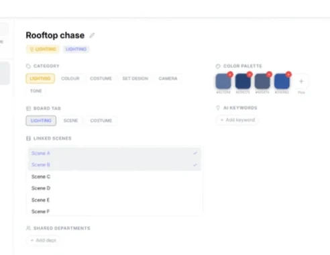Choose the LIGHTING board tab
Screen dimensions: 330x255
tap(41, 121)
